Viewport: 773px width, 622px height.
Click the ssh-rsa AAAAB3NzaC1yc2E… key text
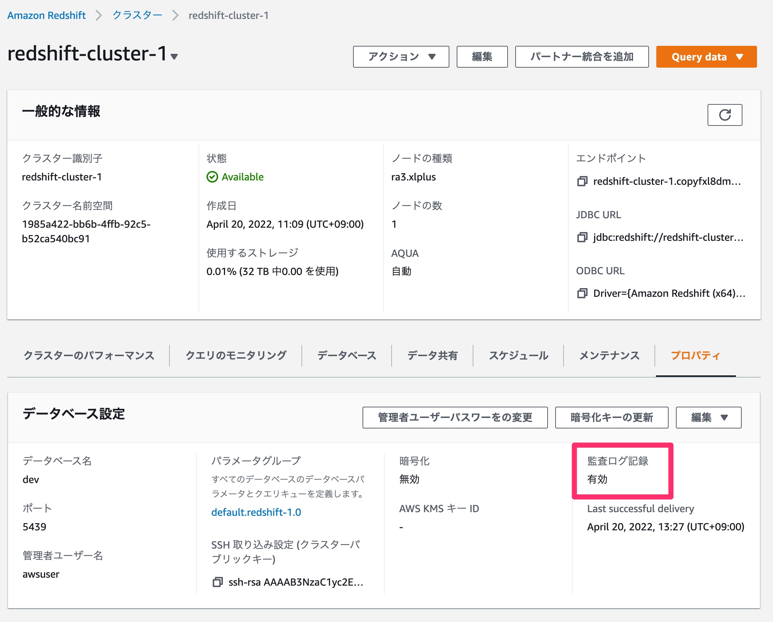point(296,582)
